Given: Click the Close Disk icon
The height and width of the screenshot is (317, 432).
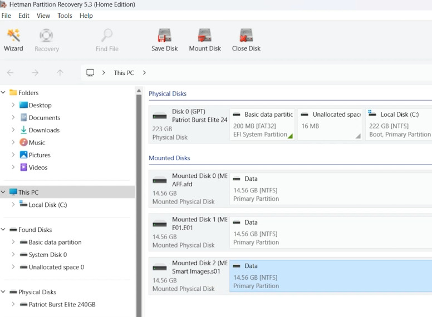Looking at the screenshot, I should click(x=246, y=35).
